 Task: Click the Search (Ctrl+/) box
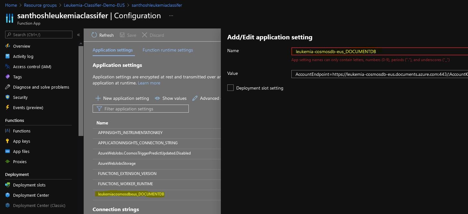[x=39, y=35]
